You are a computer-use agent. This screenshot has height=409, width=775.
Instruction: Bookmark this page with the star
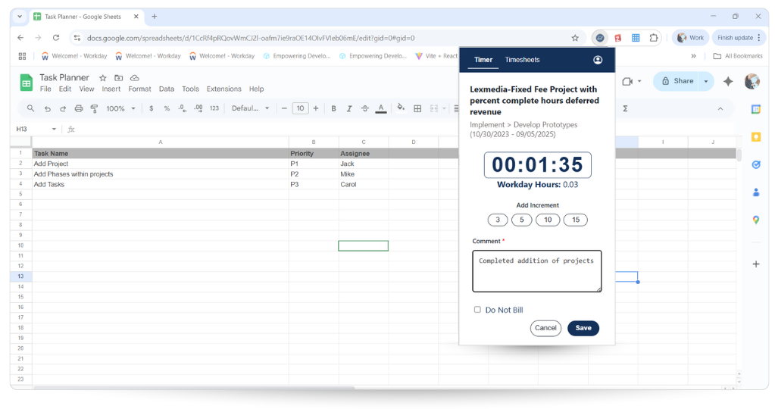click(x=575, y=38)
